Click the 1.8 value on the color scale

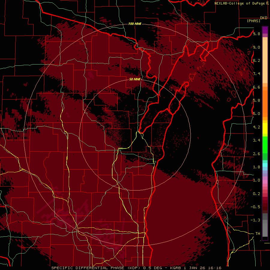[x=257, y=167]
